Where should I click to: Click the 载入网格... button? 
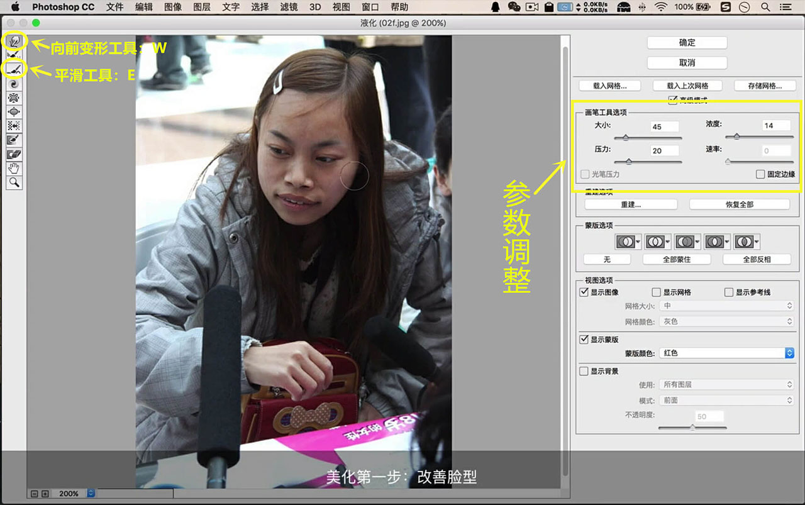(x=609, y=86)
